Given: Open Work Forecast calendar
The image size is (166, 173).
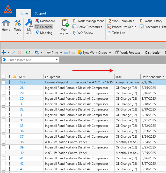Looking at the screenshot, I should click(x=128, y=53).
